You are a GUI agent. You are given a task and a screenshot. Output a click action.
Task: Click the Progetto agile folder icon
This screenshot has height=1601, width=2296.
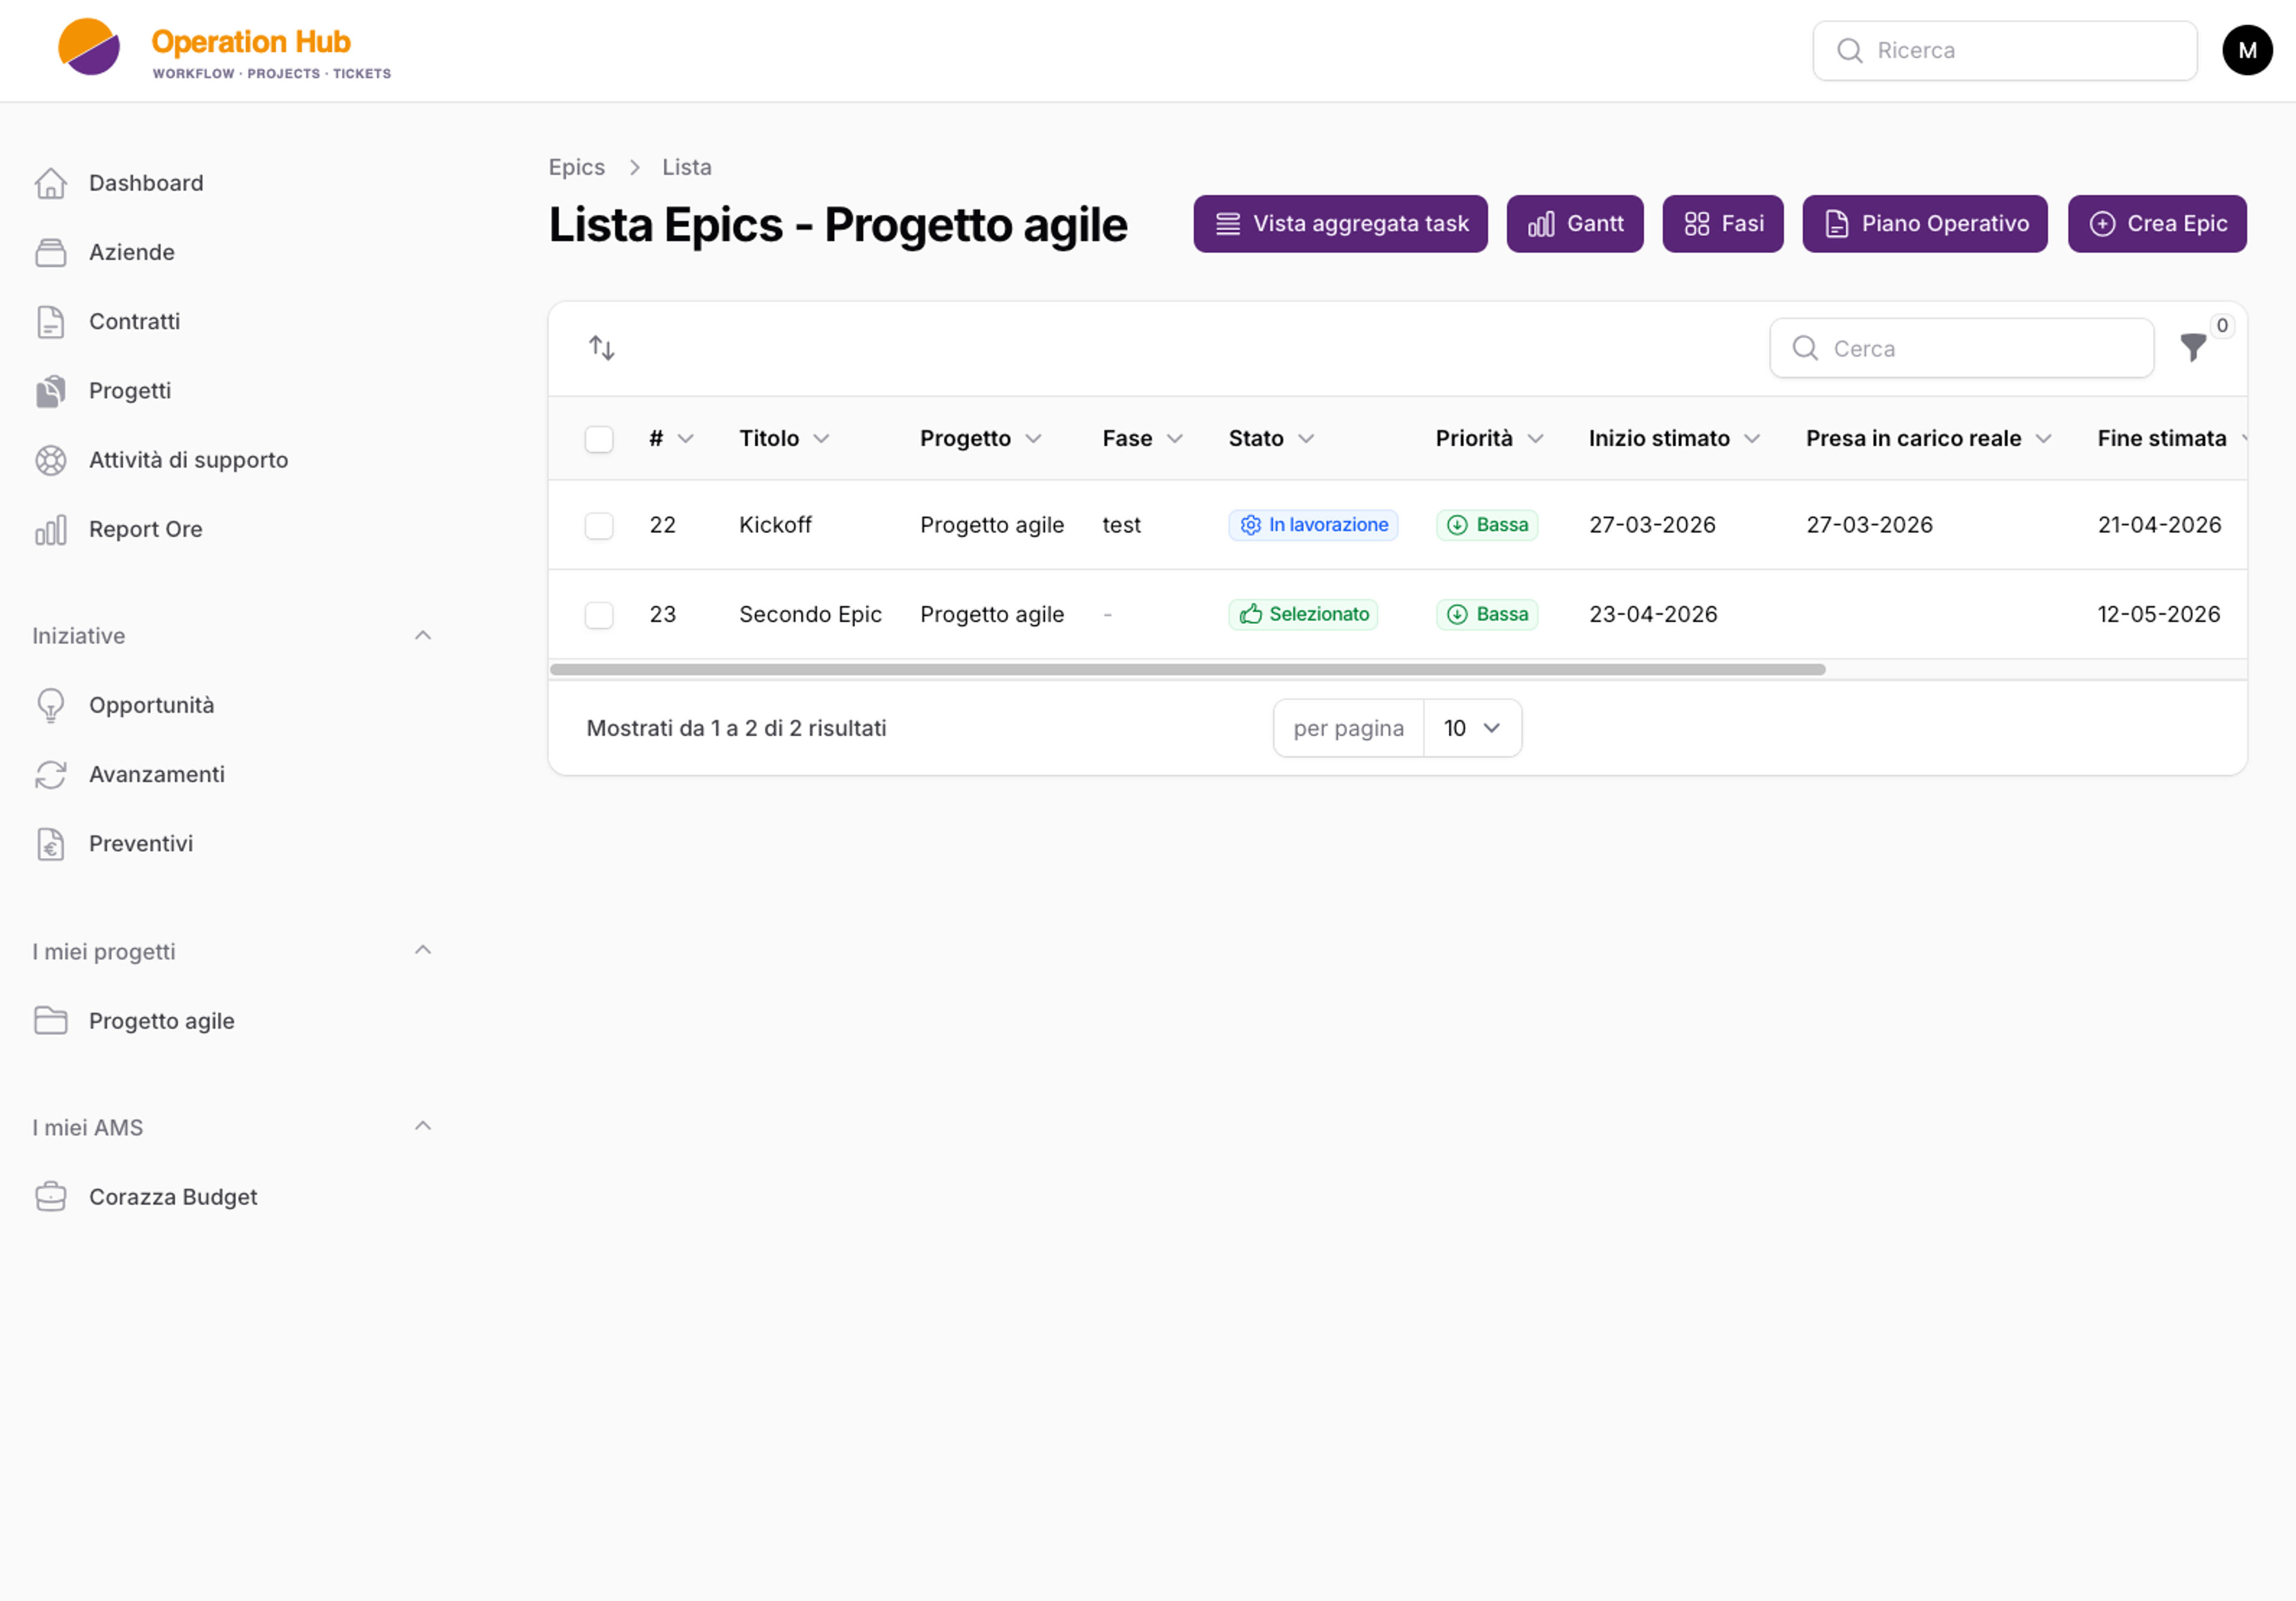coord(51,1020)
